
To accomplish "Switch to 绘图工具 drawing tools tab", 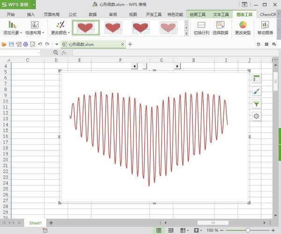I will coord(198,15).
